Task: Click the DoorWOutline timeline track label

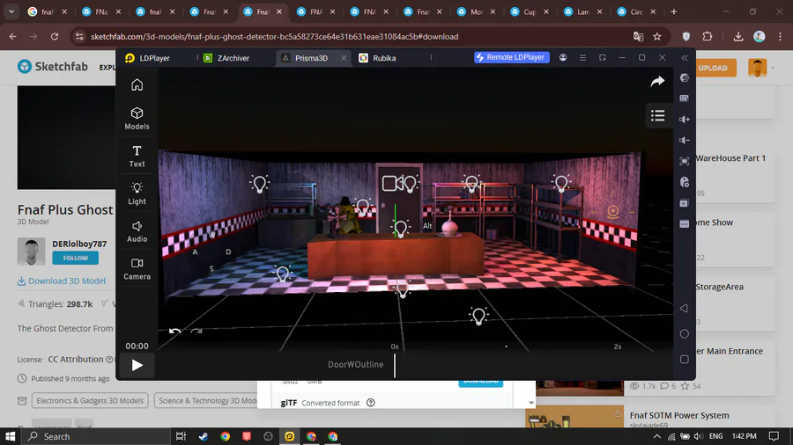Action: click(356, 364)
